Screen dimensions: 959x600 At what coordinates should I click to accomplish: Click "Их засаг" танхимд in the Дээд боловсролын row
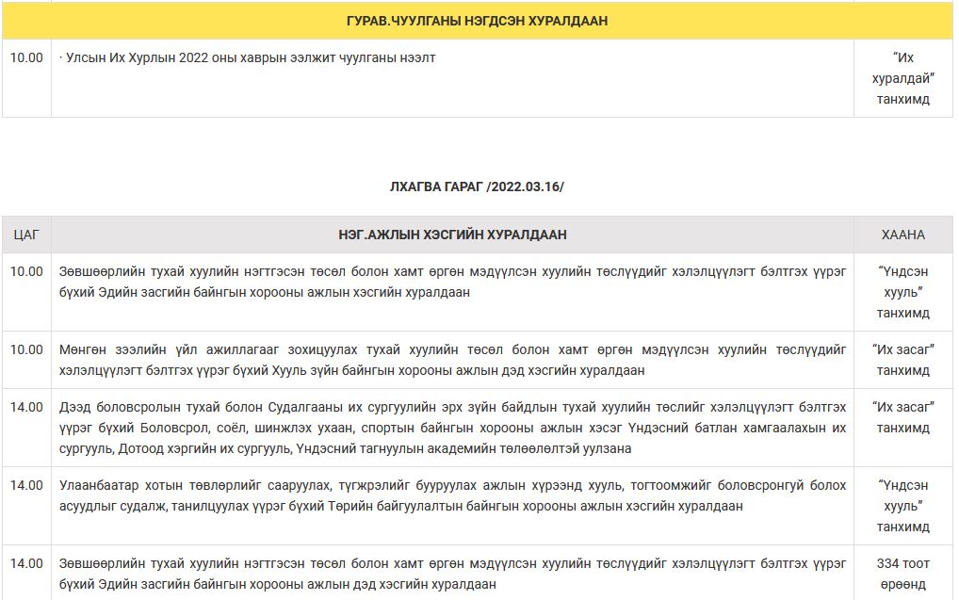tap(902, 417)
